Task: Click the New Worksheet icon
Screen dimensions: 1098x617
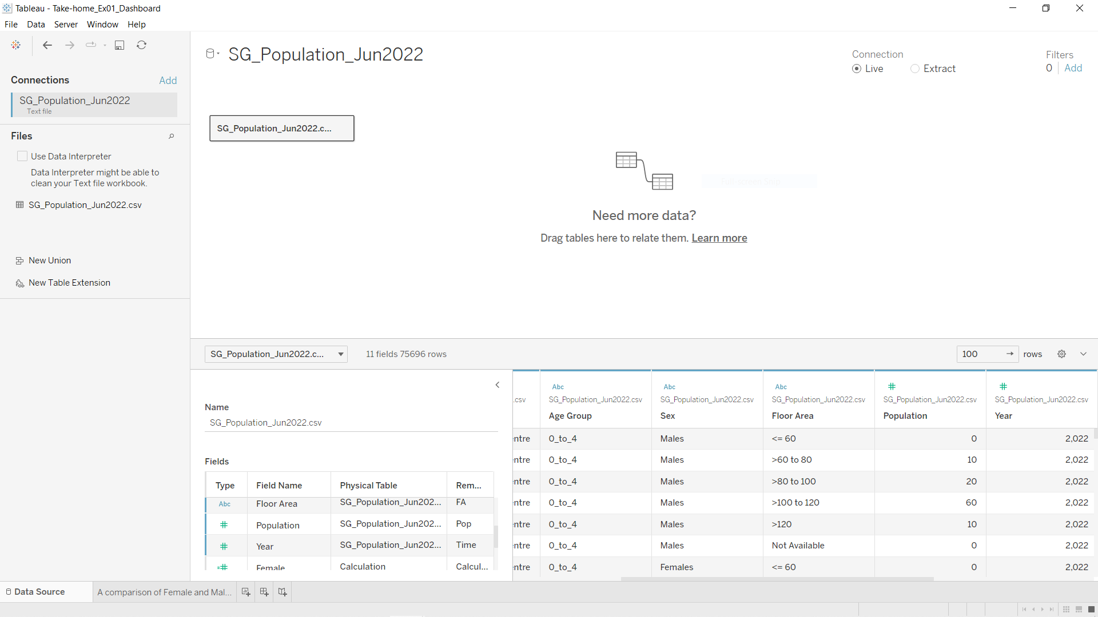Action: pos(246,592)
